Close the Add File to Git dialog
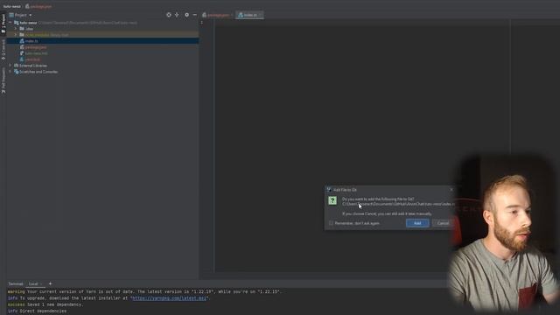The image size is (560, 315). 451,190
